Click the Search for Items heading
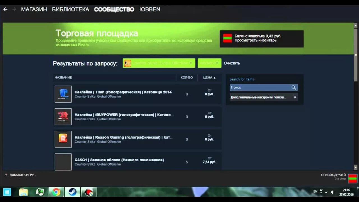The width and height of the screenshot is (359, 202). coord(241,79)
